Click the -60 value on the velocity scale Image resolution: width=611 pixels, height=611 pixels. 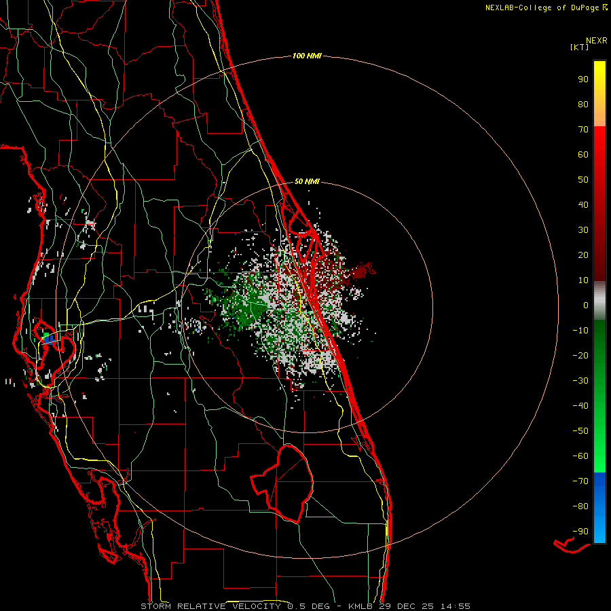[580, 456]
